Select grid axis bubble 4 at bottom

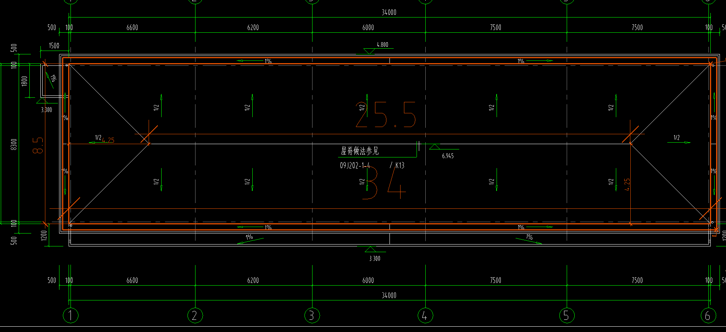coord(425,315)
